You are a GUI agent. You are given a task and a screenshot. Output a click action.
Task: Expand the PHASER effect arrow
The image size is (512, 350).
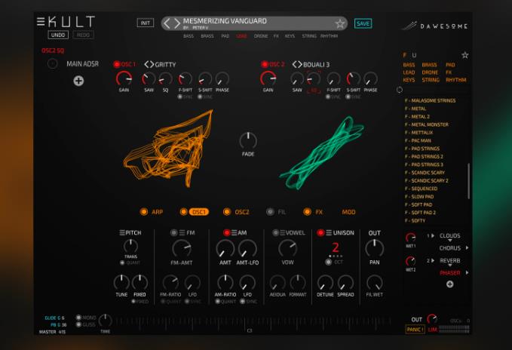[x=468, y=272]
